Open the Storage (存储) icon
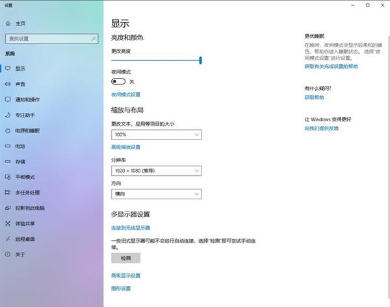Screen dimensions: 390x307 [8, 162]
